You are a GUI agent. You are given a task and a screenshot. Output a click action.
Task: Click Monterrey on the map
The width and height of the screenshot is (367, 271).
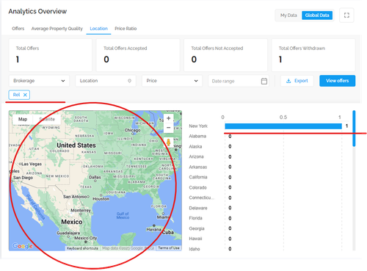coord(81,210)
